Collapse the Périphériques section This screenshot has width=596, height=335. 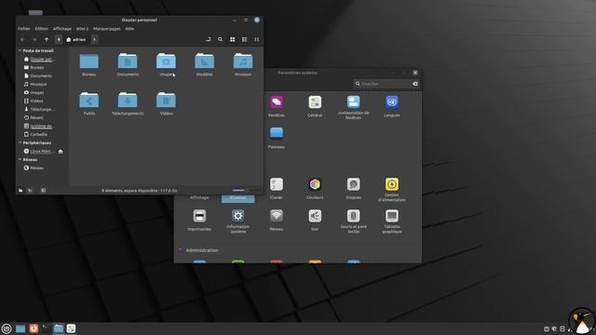pos(20,142)
